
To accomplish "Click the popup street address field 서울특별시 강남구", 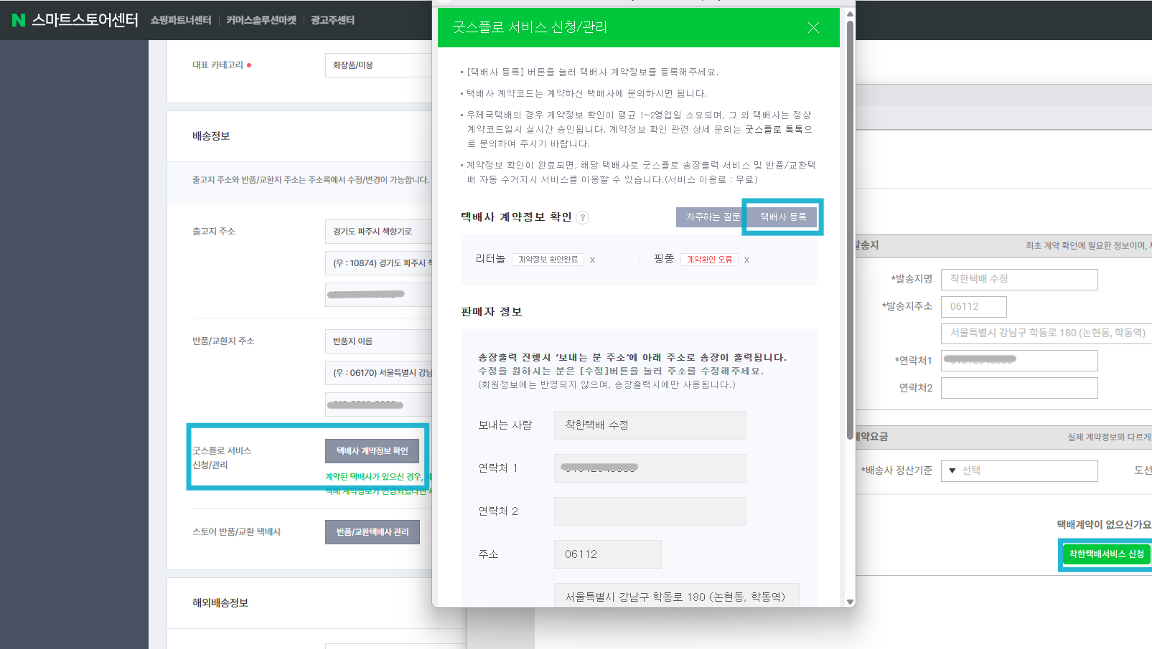I will pyautogui.click(x=676, y=595).
